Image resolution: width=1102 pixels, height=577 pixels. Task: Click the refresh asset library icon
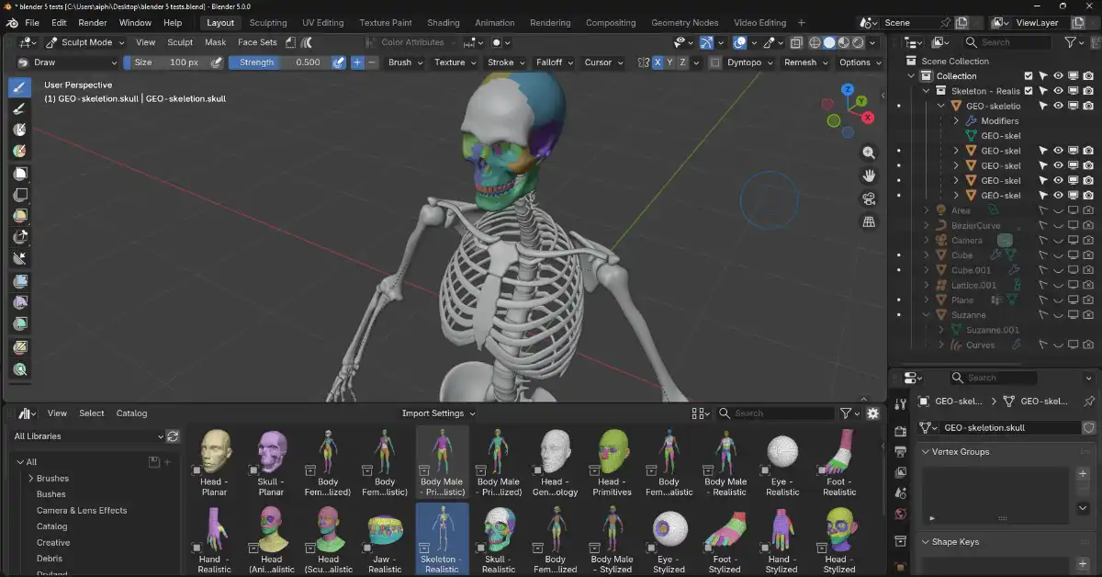(173, 436)
